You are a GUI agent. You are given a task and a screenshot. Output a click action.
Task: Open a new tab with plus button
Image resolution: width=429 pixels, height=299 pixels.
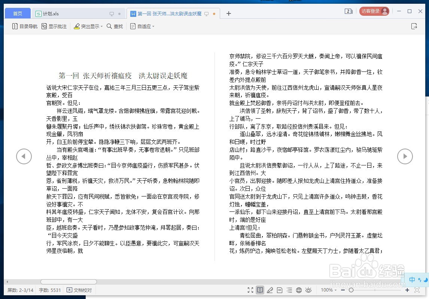tap(229, 13)
